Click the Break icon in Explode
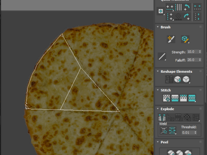207x155 pixels. click(x=162, y=117)
